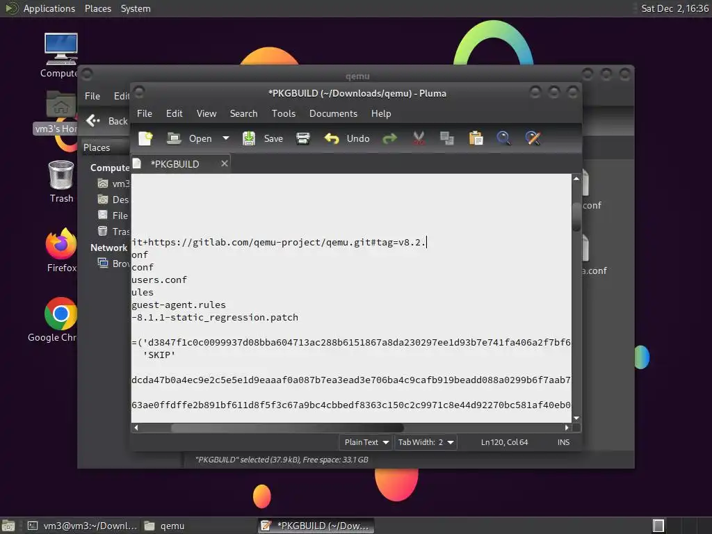Launch Firefox from desktop
Viewport: 712px width, 534px height.
(61, 250)
